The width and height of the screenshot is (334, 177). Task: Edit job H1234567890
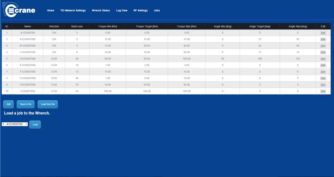click(323, 85)
